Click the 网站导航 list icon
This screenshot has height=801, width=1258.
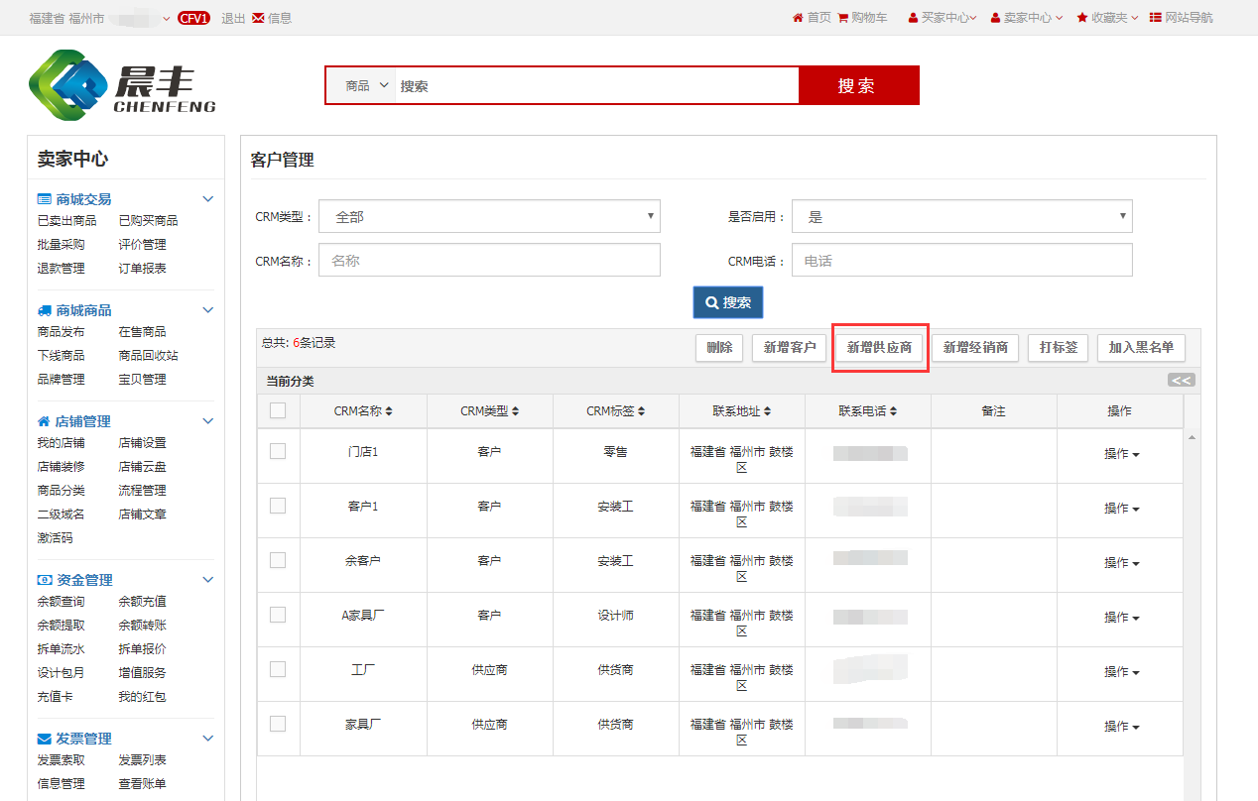pos(1155,18)
